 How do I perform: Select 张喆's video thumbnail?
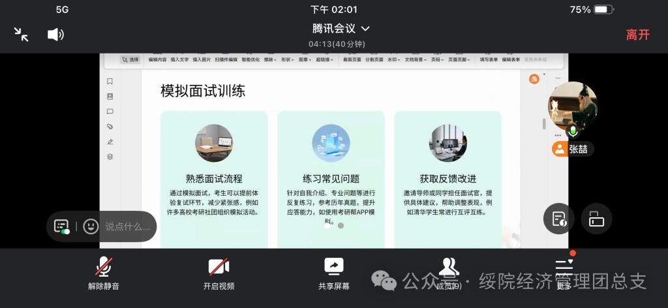(572, 107)
